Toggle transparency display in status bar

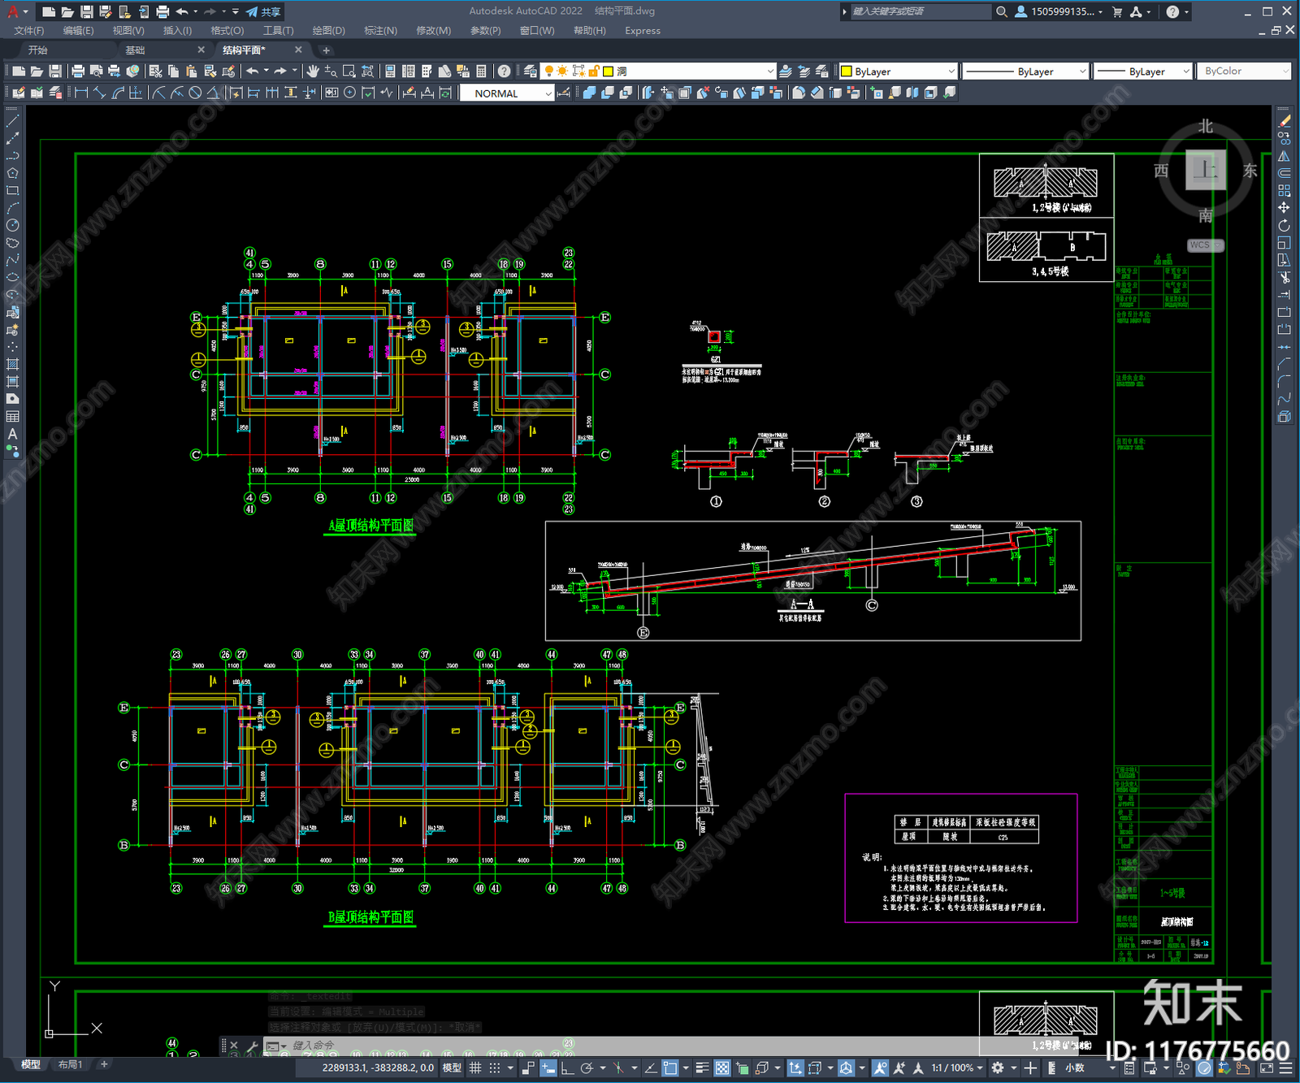point(721,1068)
